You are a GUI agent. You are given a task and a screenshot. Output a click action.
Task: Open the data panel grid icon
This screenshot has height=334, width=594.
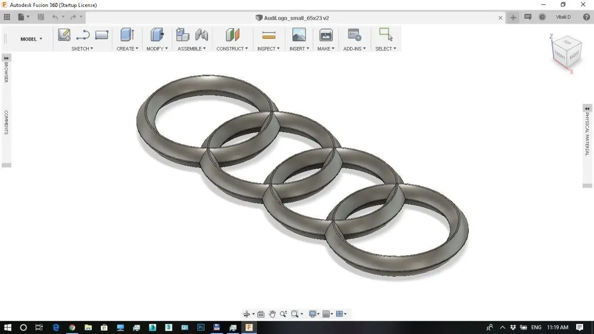click(7, 17)
